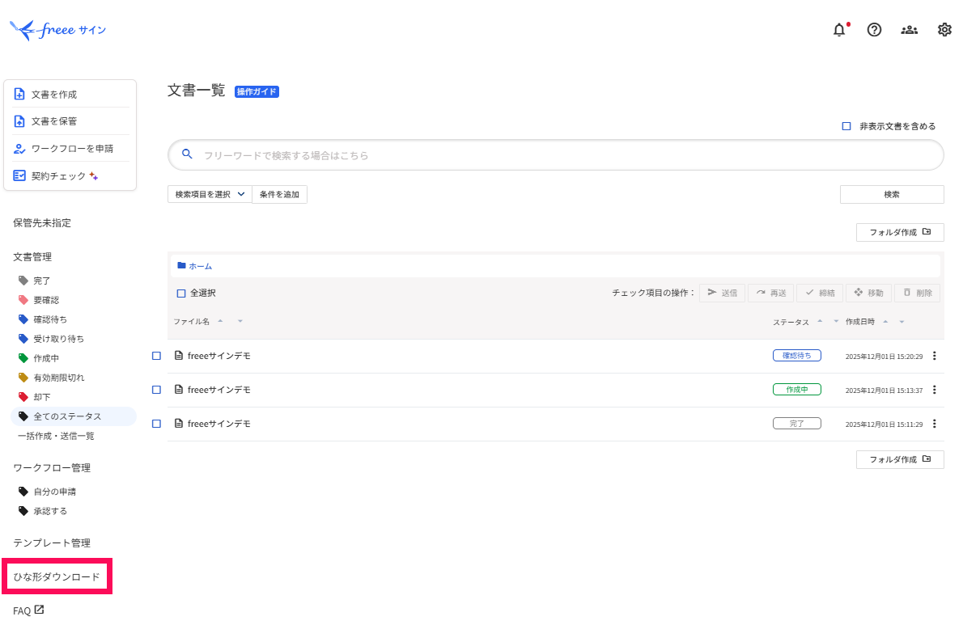Open the freeeサインデモ file created at 15:20:29

[x=218, y=356]
